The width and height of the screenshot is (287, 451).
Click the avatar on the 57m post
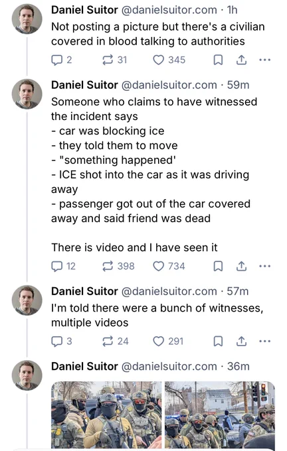[27, 300]
